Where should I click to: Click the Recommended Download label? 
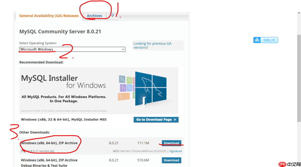coord(41,62)
